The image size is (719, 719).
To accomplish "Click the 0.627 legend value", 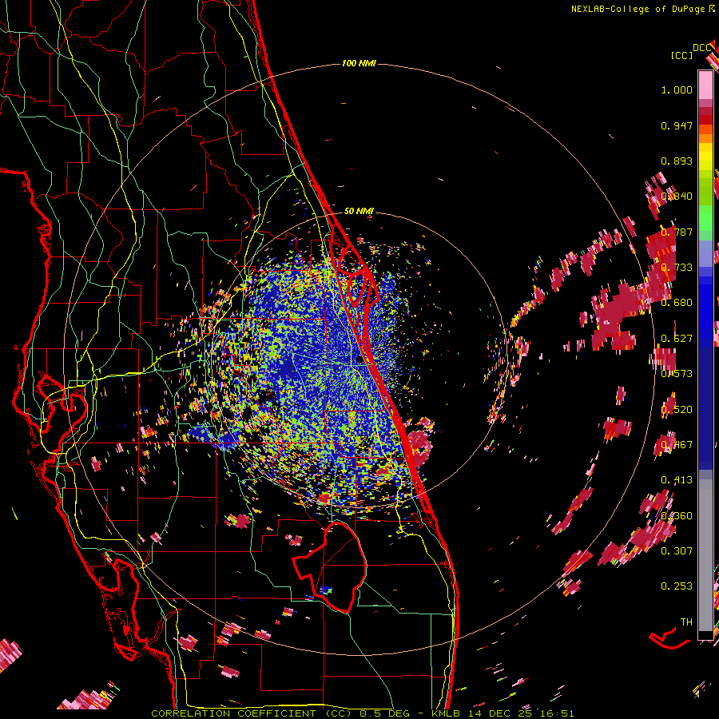I will pyautogui.click(x=677, y=339).
